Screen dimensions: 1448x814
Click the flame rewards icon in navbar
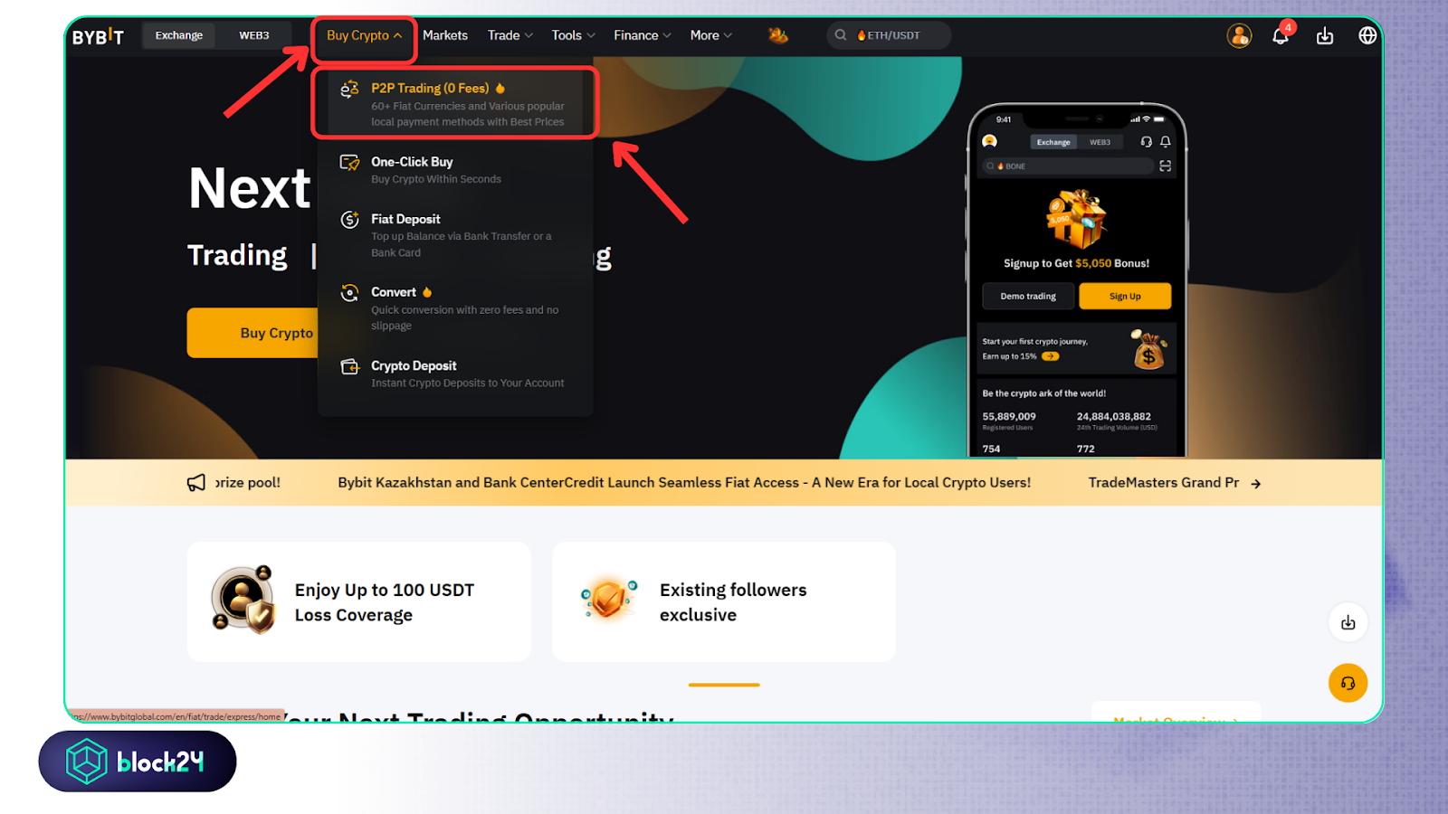tap(777, 35)
